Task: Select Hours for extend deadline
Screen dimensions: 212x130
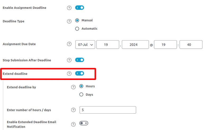Action: click(81, 86)
